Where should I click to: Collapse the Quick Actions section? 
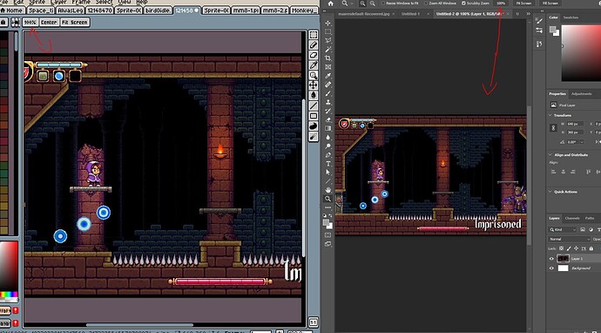click(x=550, y=192)
